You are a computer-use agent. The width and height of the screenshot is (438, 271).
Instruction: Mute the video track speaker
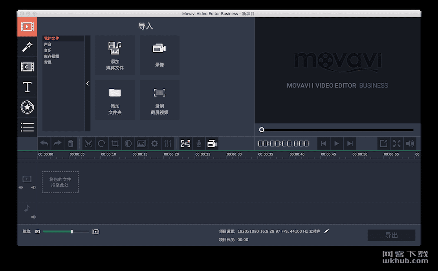click(33, 187)
